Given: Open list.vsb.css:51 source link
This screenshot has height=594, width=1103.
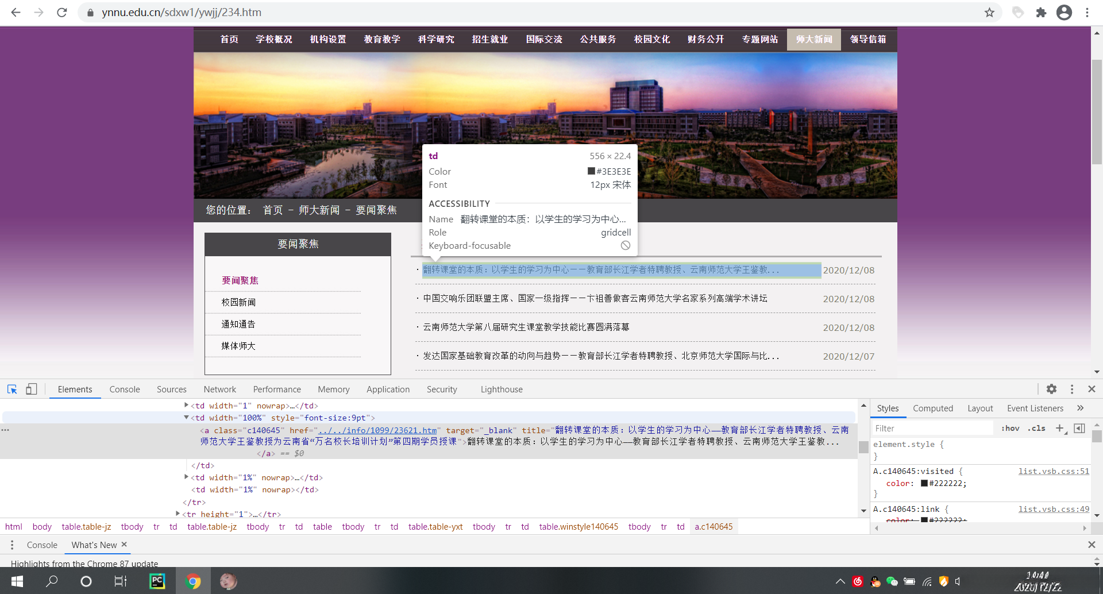Looking at the screenshot, I should (x=1054, y=472).
